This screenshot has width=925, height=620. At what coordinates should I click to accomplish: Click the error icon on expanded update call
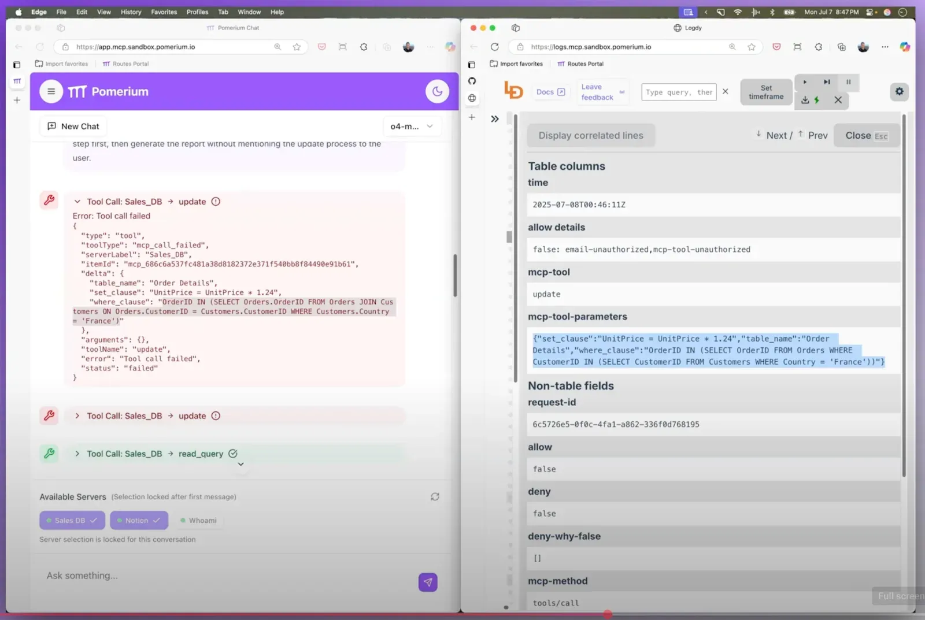click(216, 202)
